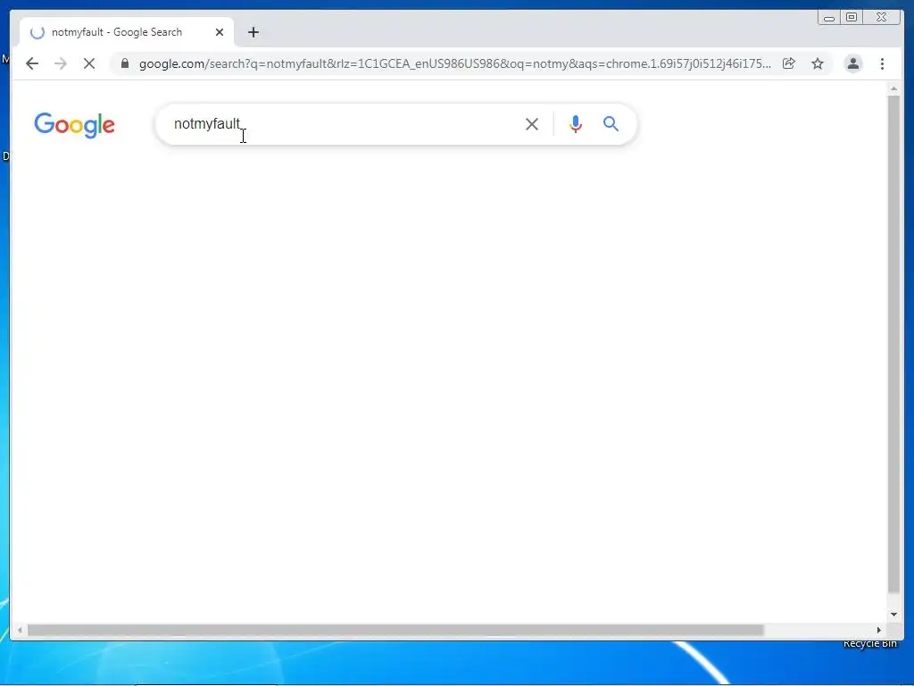914x686 pixels.
Task: Close the notmyfault Google Search tab
Action: 220,32
